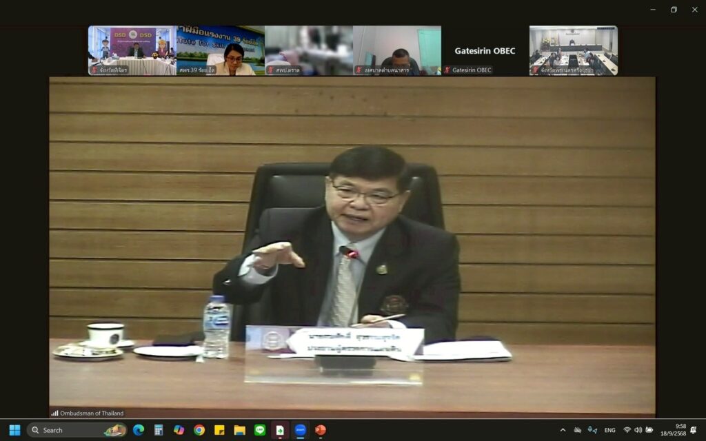Image resolution: width=706 pixels, height=441 pixels.
Task: Open File Explorer folder icon
Action: tap(239, 430)
